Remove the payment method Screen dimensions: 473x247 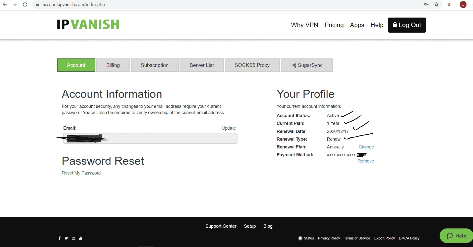point(366,161)
